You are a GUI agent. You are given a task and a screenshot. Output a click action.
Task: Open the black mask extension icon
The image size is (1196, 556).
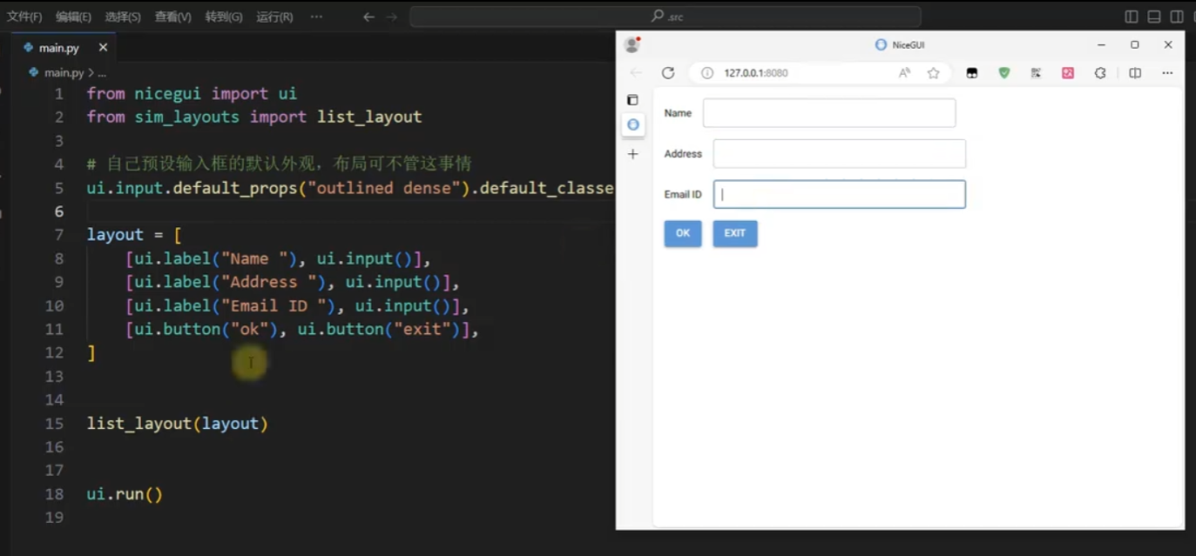pos(972,73)
